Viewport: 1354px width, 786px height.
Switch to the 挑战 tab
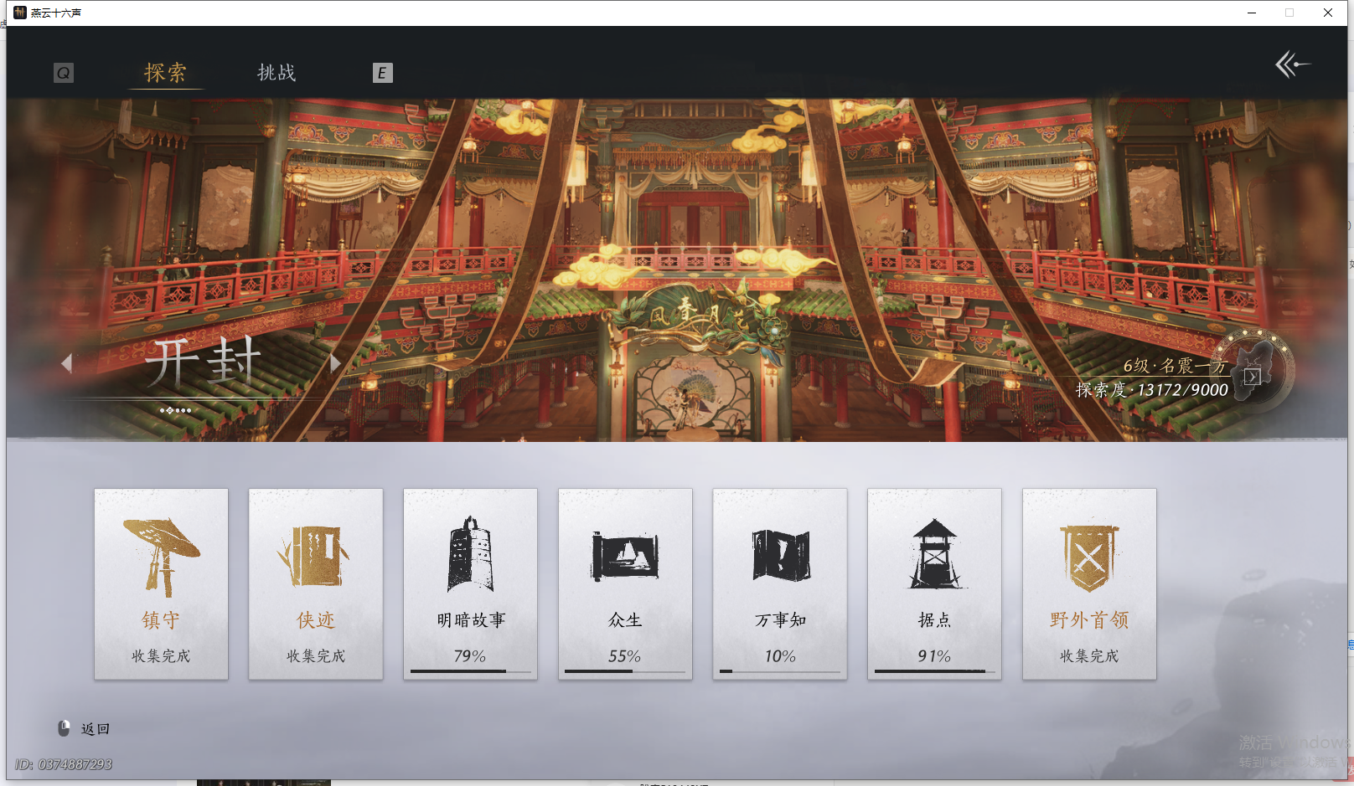[x=276, y=73]
